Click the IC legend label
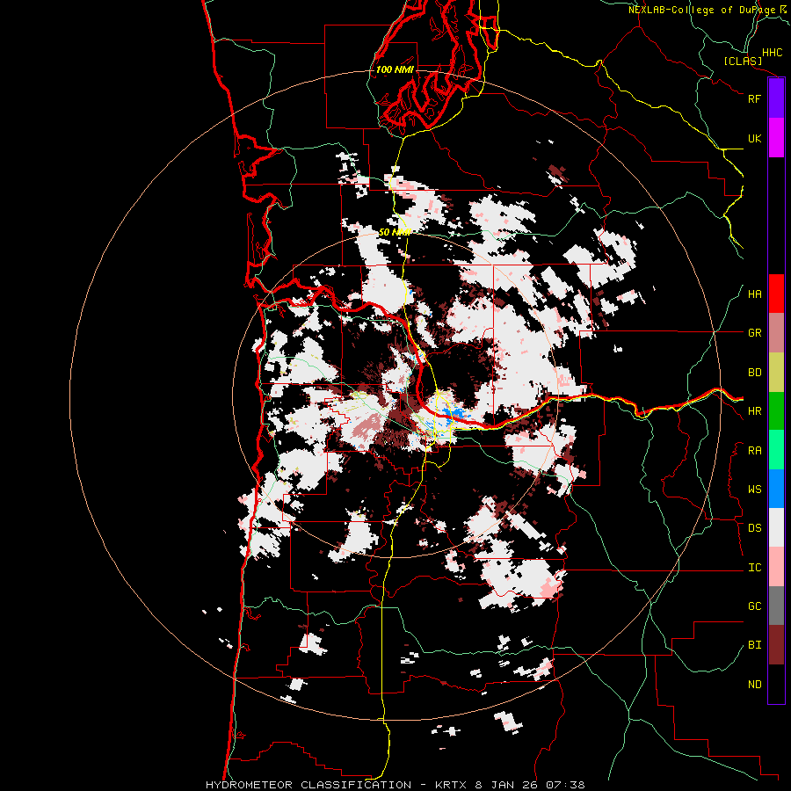The height and width of the screenshot is (791, 791). [754, 568]
